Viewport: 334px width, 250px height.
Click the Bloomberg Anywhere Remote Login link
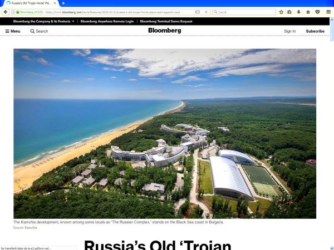coord(107,21)
